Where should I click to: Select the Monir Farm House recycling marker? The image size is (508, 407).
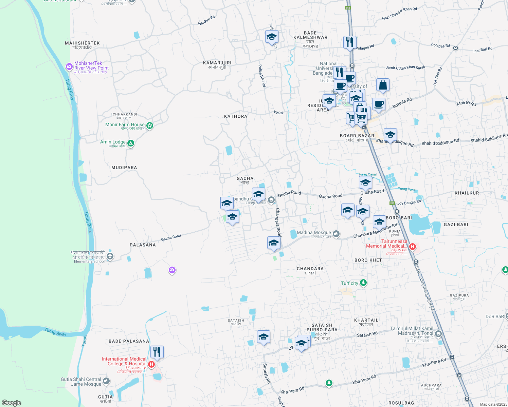(150, 125)
